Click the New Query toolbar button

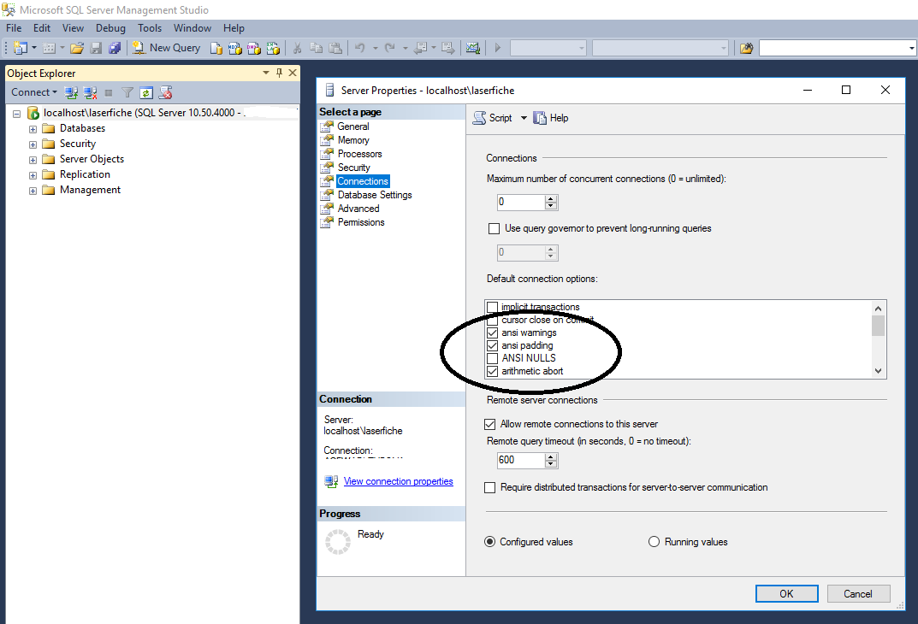166,48
